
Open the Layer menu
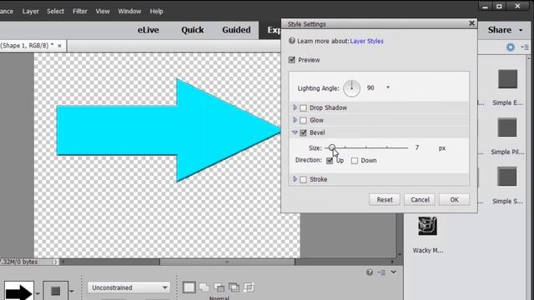(30, 11)
